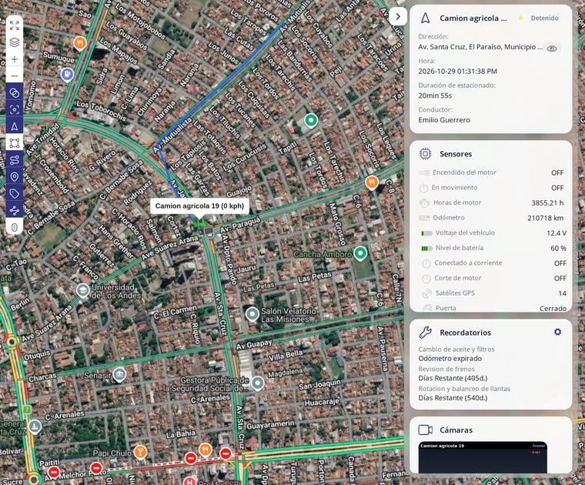Click 'Horas de motor' value 3855.21 h

point(547,203)
